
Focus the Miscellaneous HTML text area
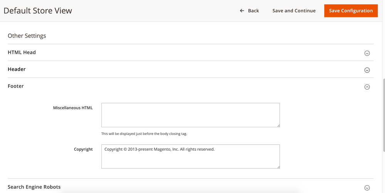[190, 115]
